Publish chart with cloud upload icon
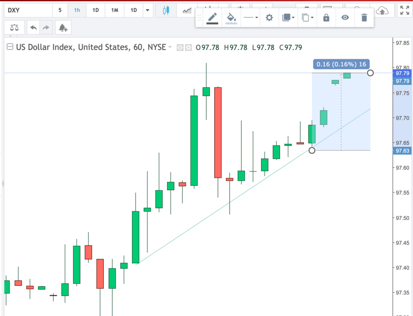Screen dimensions: 413x316 (x=382, y=11)
